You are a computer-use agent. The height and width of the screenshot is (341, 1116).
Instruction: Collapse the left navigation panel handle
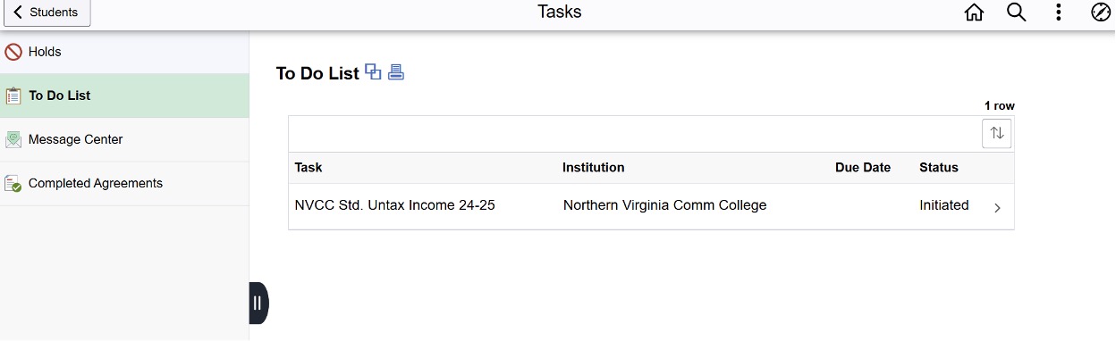point(258,303)
